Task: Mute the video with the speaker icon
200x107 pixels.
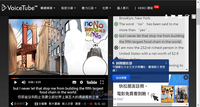Action: pyautogui.click(x=23, y=82)
